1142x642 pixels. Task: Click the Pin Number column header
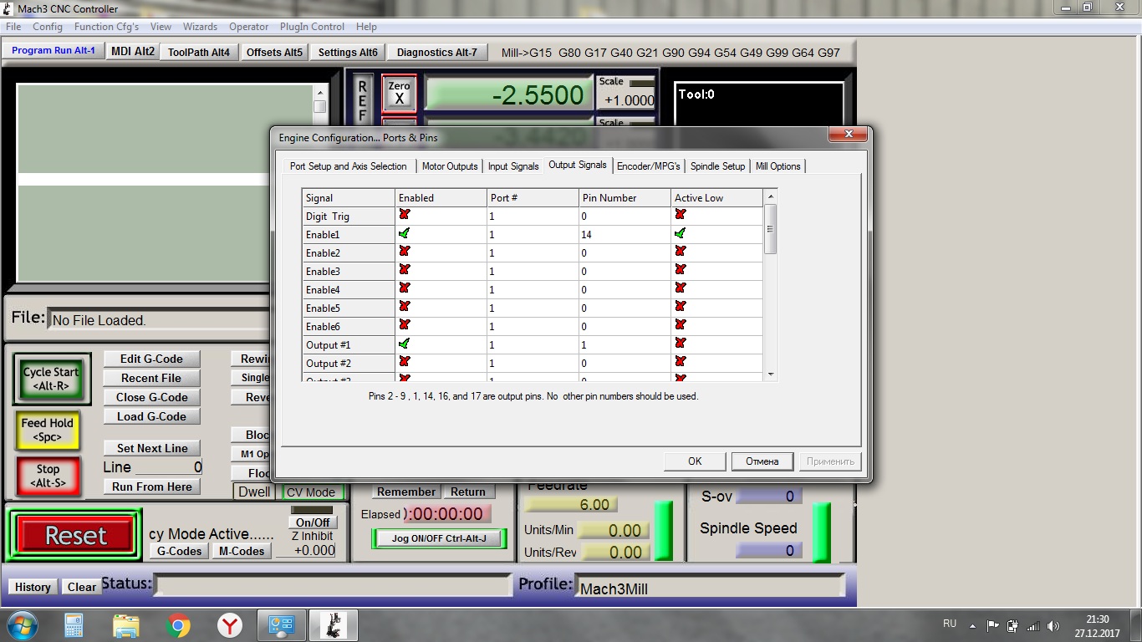[625, 198]
